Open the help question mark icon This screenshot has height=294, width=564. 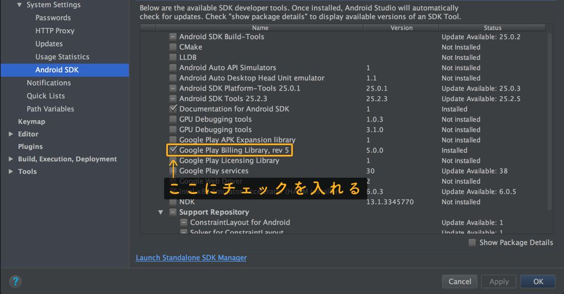coord(15,281)
